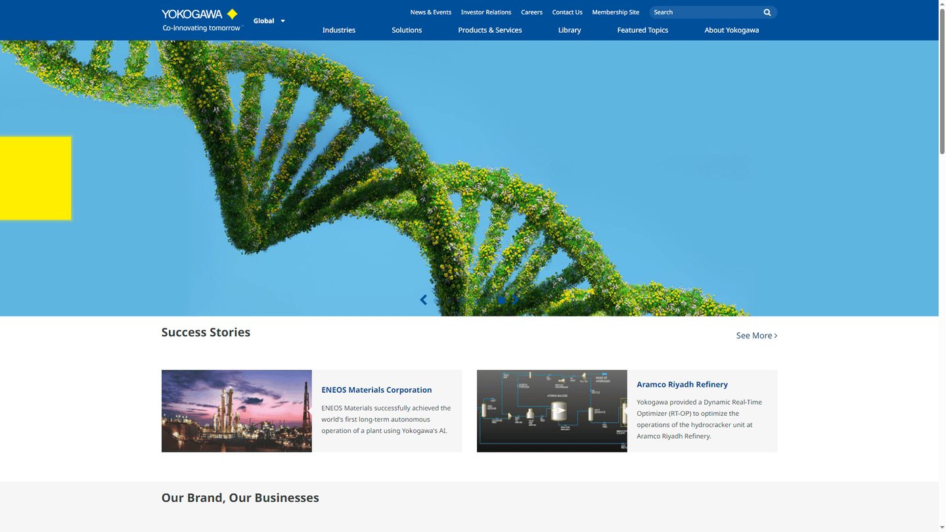
Task: Open the News & Events link
Action: (x=431, y=12)
